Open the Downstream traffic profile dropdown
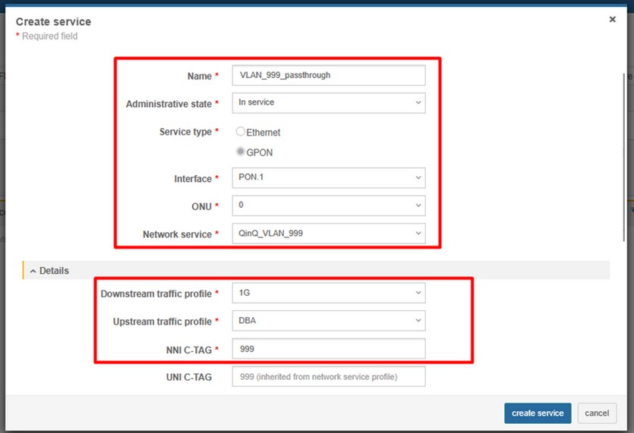Screen dimensions: 634x433 click(327, 293)
